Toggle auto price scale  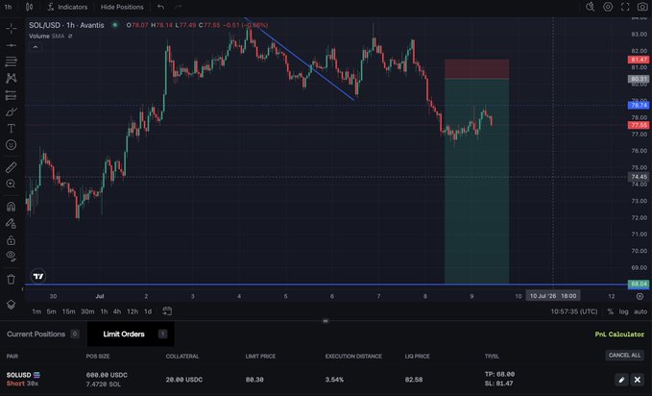640,311
